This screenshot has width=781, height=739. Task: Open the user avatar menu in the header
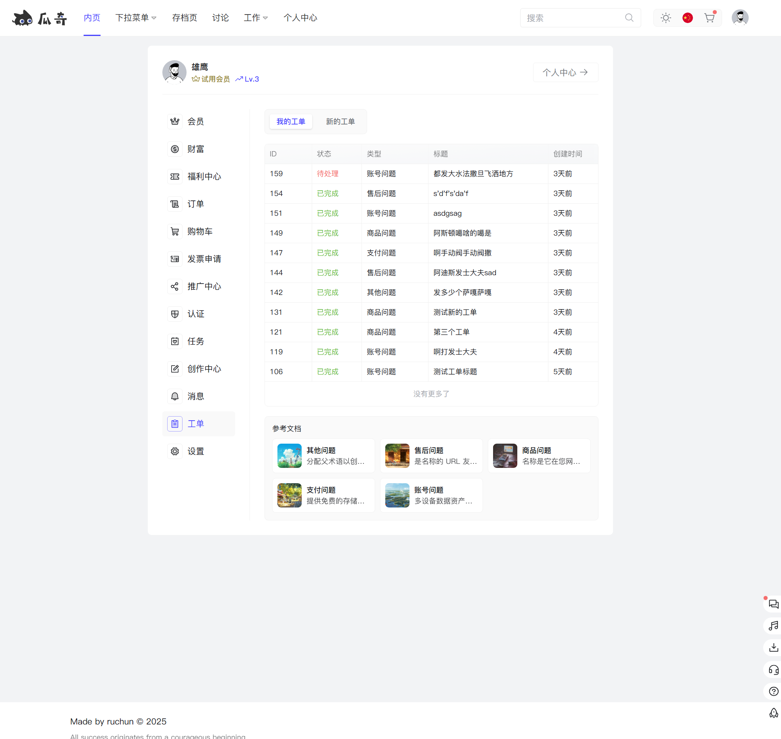coord(740,18)
